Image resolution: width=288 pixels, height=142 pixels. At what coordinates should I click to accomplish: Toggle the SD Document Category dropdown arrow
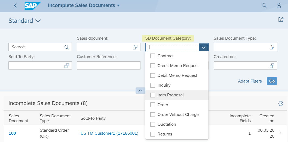204,47
